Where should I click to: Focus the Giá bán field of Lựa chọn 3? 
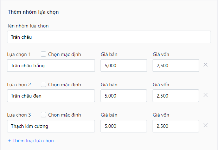pos(123,126)
